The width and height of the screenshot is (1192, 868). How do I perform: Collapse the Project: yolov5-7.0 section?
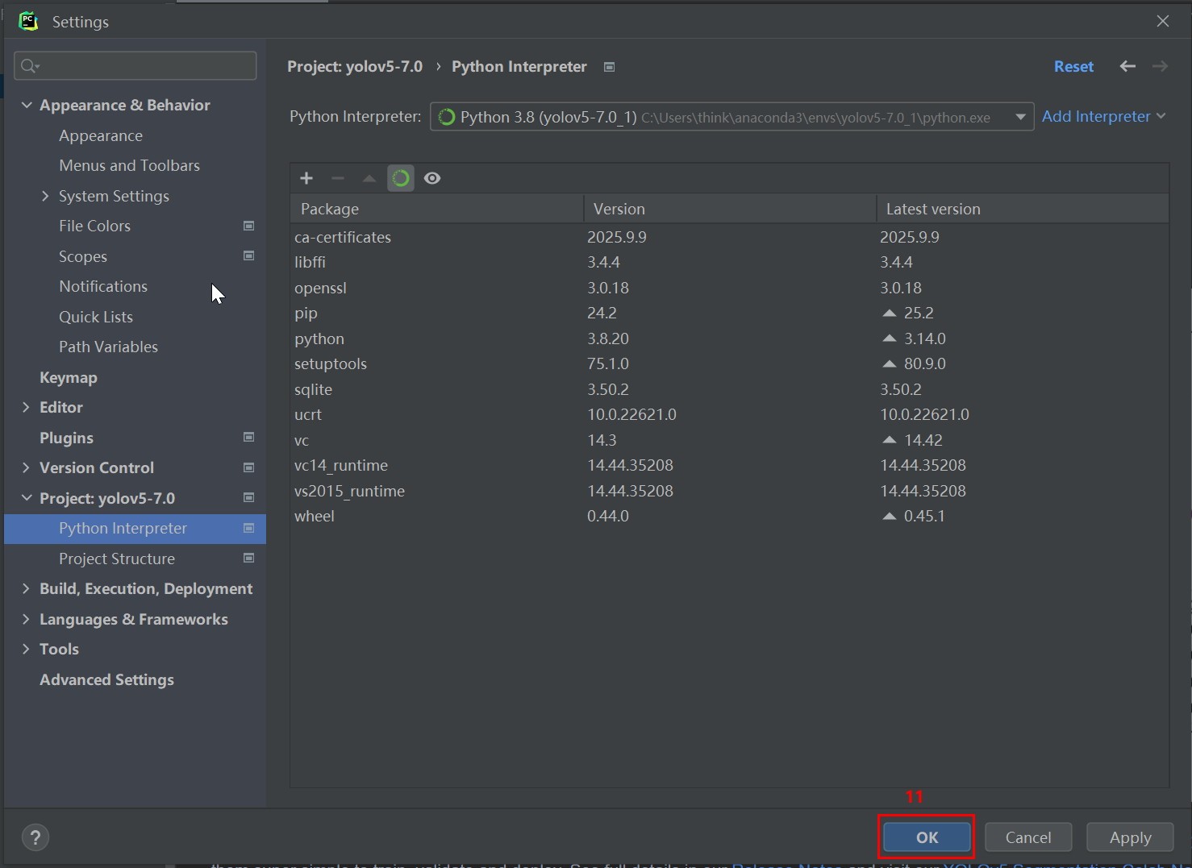click(x=27, y=497)
